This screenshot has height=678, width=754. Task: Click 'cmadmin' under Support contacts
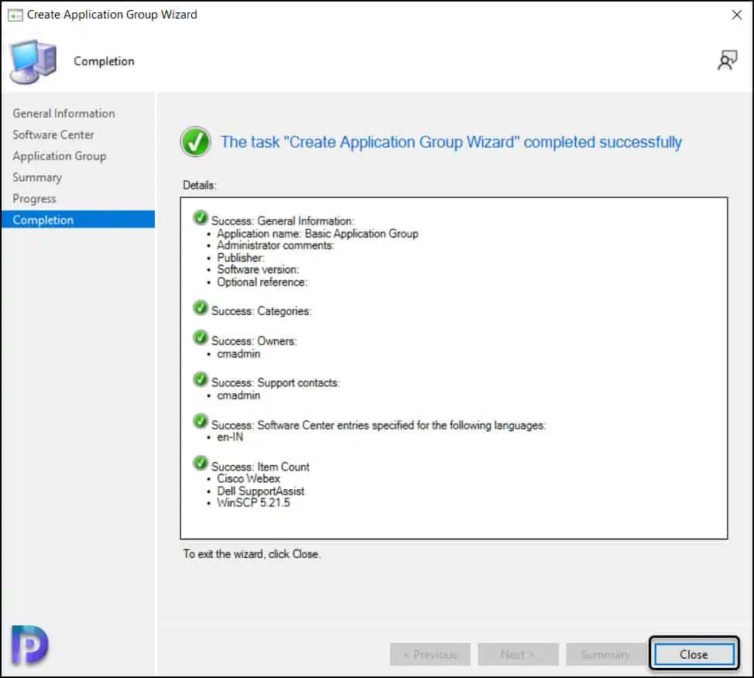click(x=238, y=395)
